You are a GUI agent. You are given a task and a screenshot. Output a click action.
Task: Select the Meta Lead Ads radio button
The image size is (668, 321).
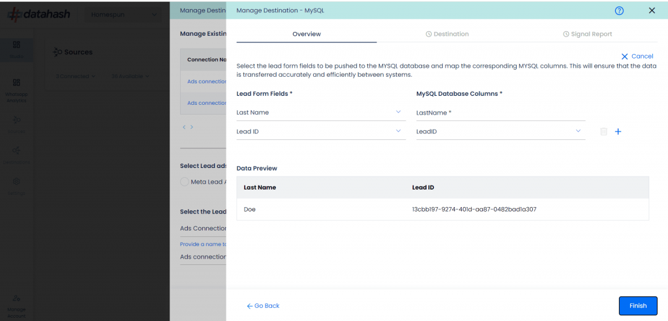tap(185, 182)
